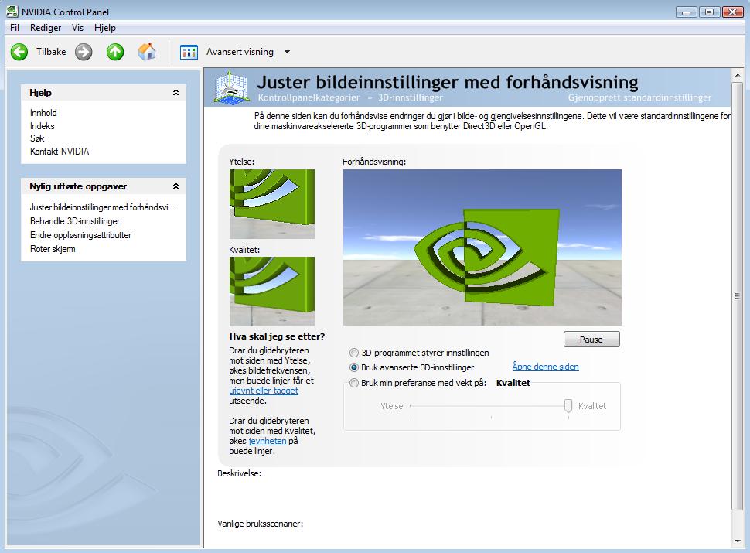Click the grey Forward arrow icon
The width and height of the screenshot is (750, 553).
coord(84,52)
